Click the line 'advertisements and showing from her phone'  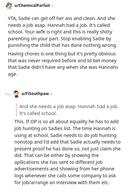[x=64, y=169]
